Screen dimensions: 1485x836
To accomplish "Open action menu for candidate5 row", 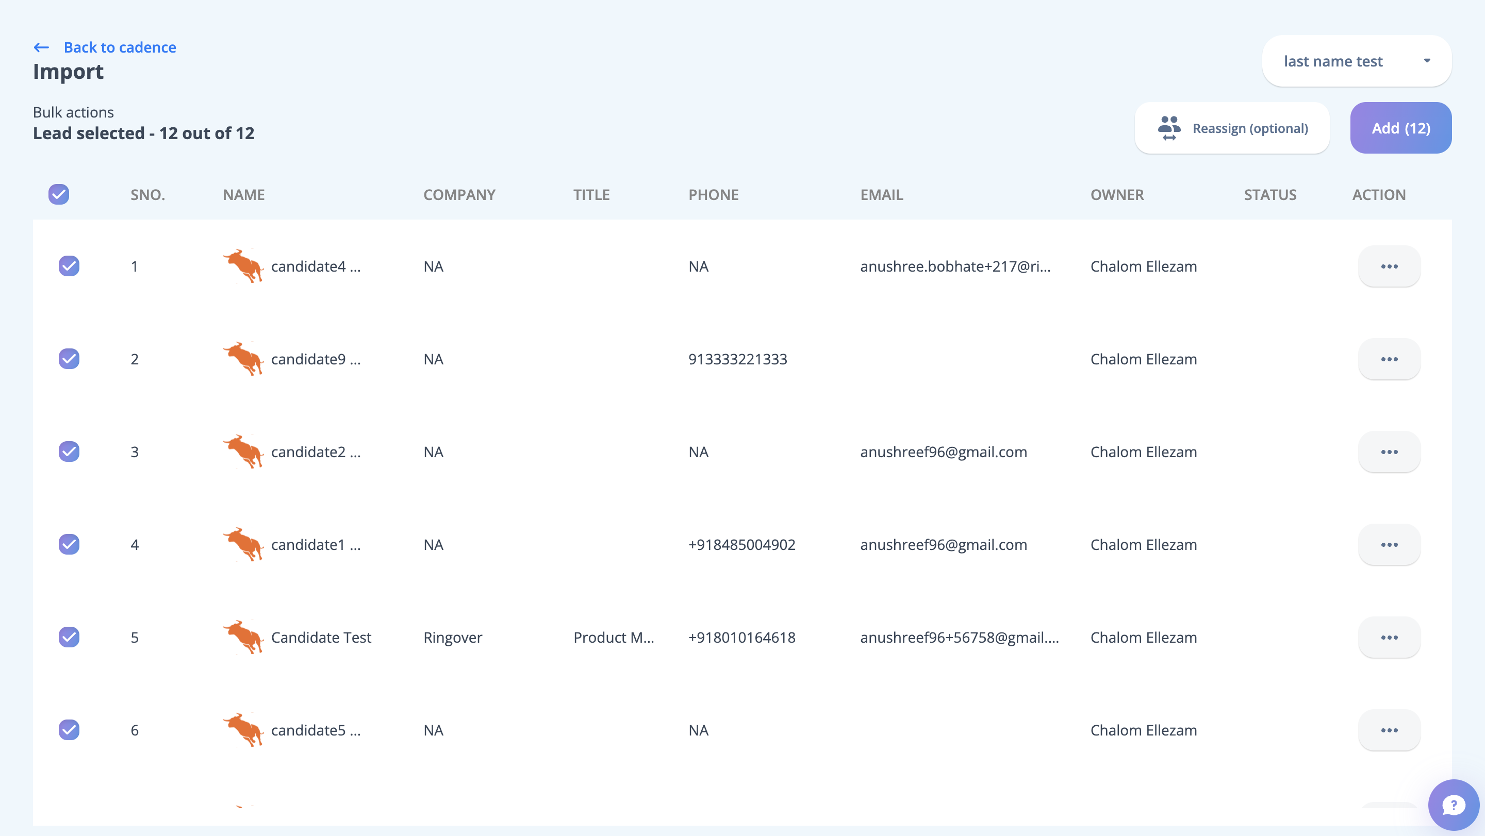I will [1389, 730].
